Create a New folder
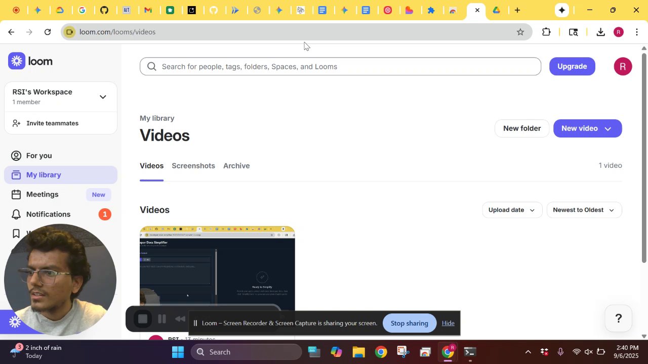This screenshot has width=648, height=364. (522, 128)
